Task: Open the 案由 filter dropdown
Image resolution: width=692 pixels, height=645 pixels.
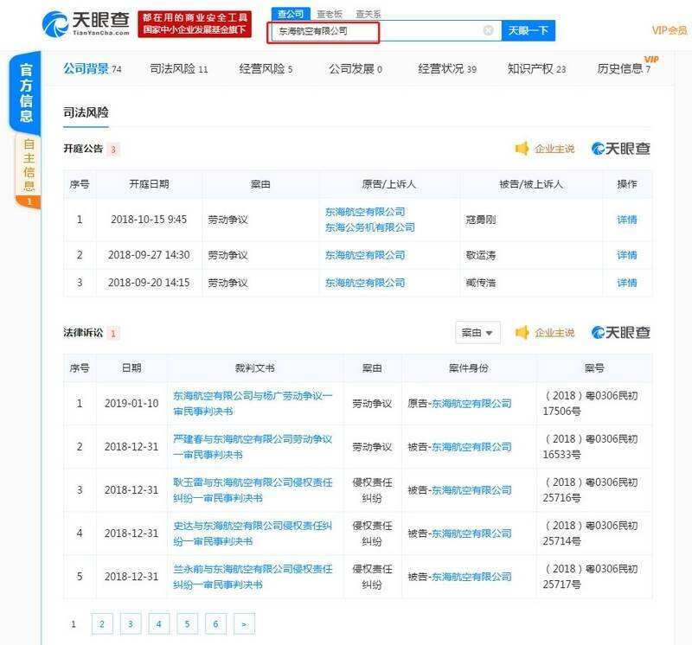Action: [x=477, y=333]
